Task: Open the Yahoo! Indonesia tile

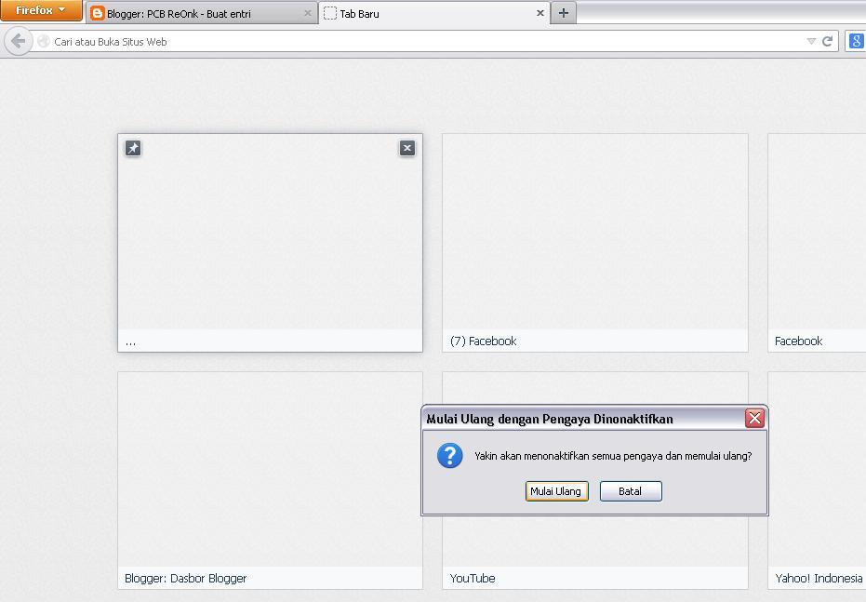Action: [x=817, y=480]
